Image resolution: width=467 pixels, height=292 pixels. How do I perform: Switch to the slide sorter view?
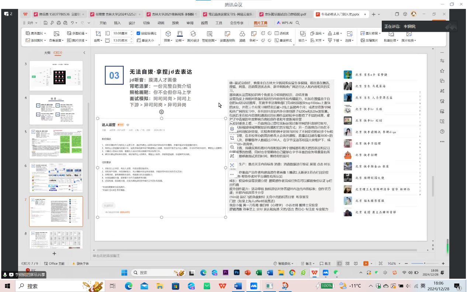click(x=347, y=264)
